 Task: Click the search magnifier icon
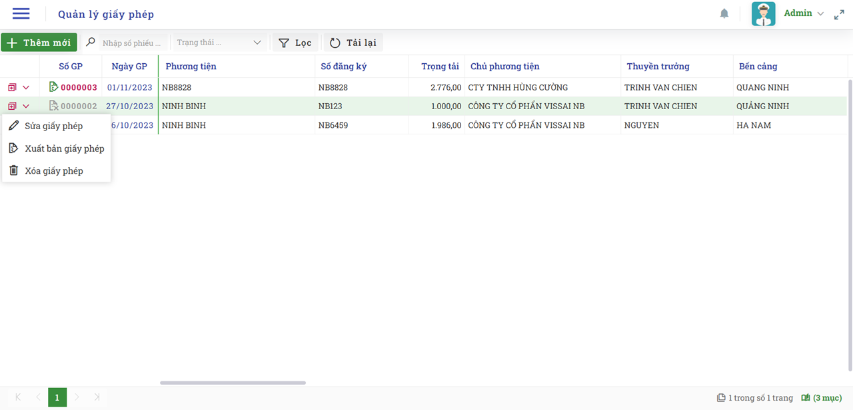(x=91, y=43)
